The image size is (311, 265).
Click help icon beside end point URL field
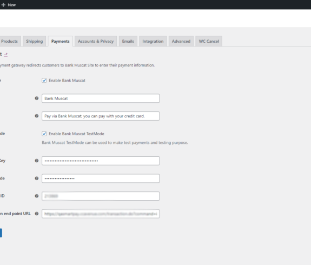(x=37, y=214)
